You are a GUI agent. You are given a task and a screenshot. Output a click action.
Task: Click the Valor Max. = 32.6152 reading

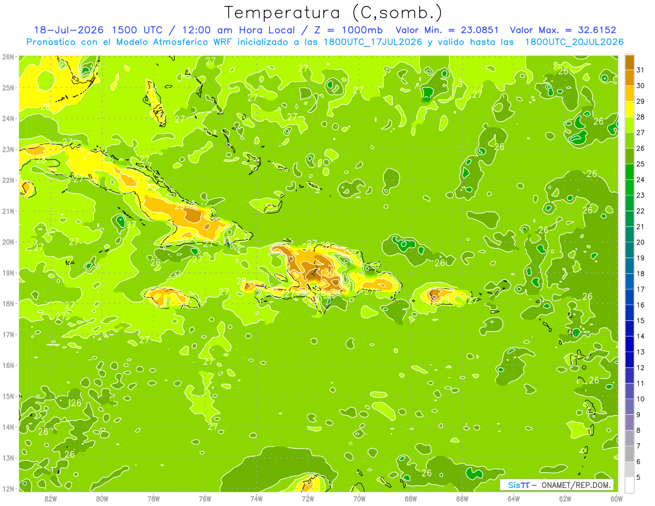(x=563, y=30)
